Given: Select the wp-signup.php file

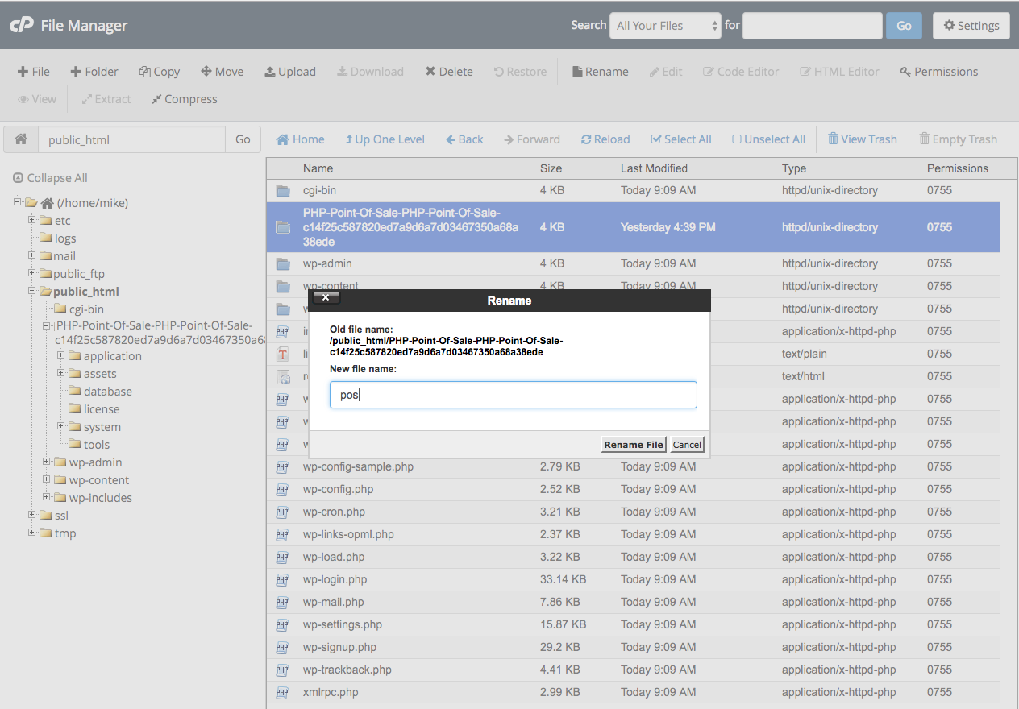Looking at the screenshot, I should coord(339,647).
